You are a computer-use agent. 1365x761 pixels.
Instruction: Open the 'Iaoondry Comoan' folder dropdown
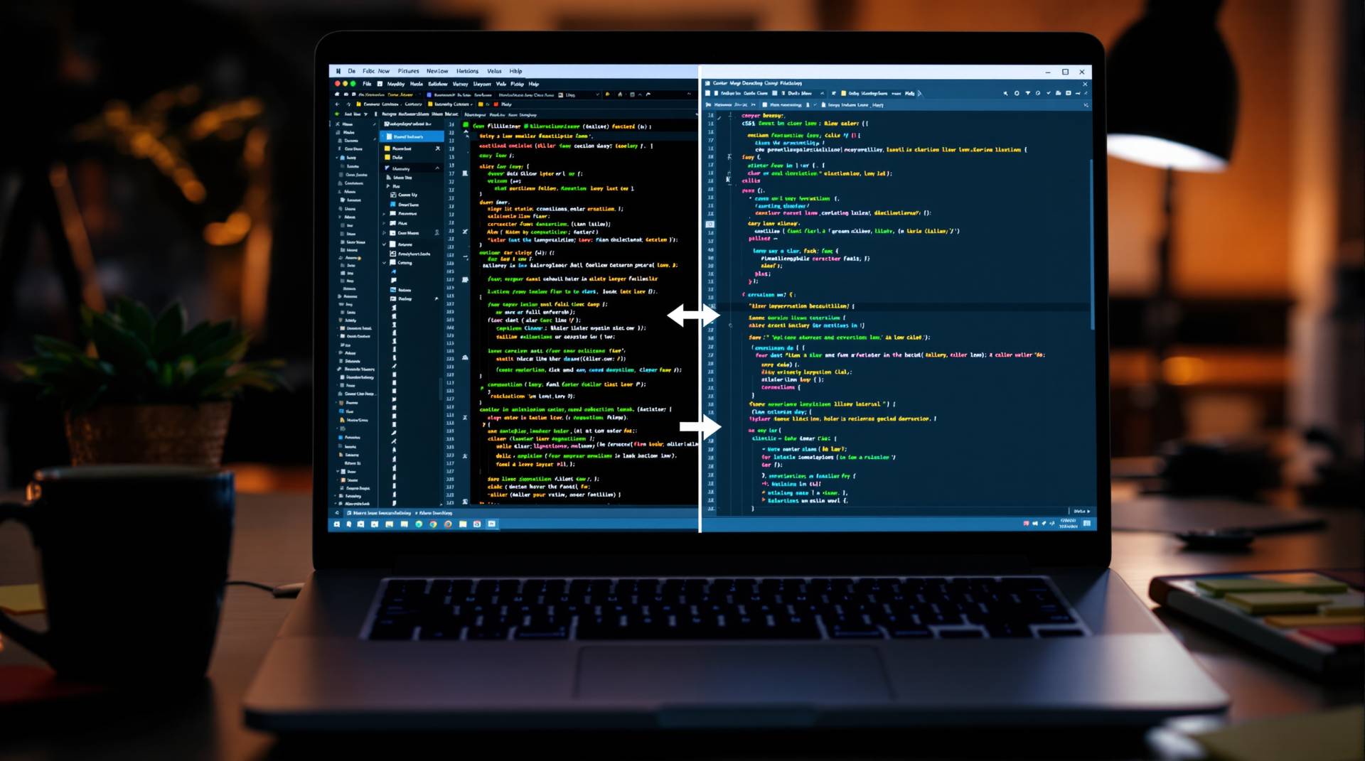coord(450,104)
